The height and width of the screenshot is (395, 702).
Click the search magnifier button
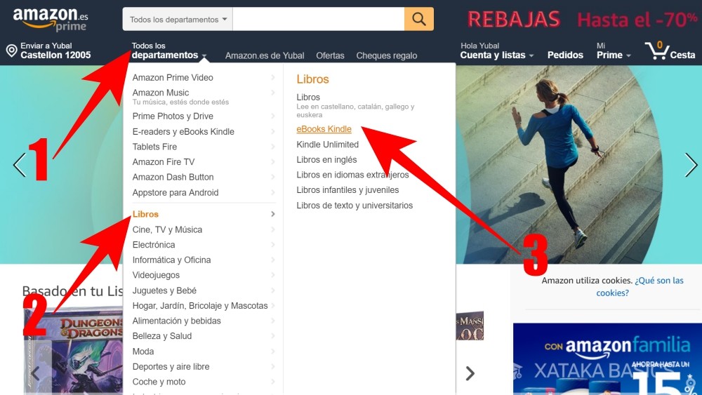click(418, 19)
